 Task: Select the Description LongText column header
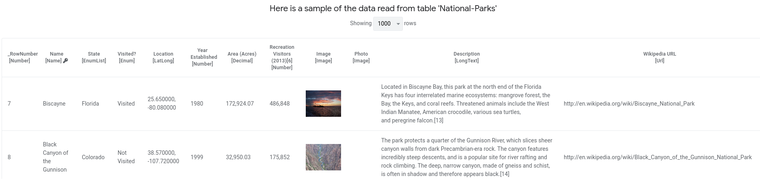(x=467, y=57)
